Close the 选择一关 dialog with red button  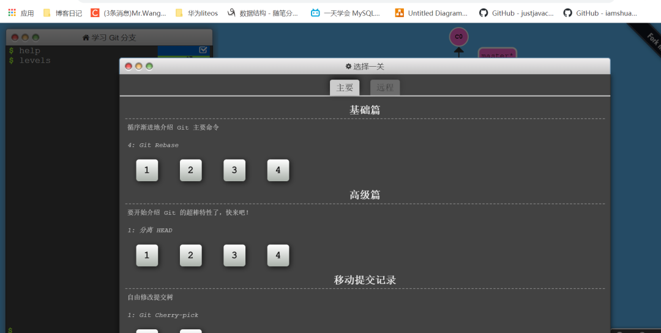(x=129, y=67)
